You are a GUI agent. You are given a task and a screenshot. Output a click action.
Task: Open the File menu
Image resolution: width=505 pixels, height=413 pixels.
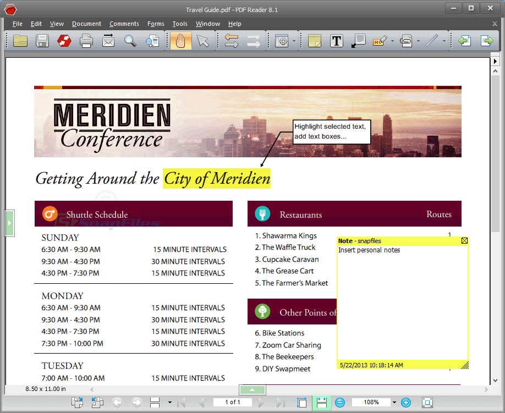coord(18,24)
